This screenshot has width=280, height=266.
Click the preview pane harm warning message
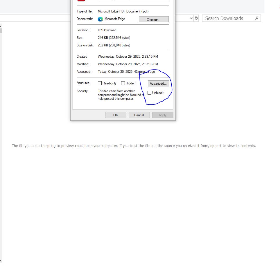[x=134, y=146]
